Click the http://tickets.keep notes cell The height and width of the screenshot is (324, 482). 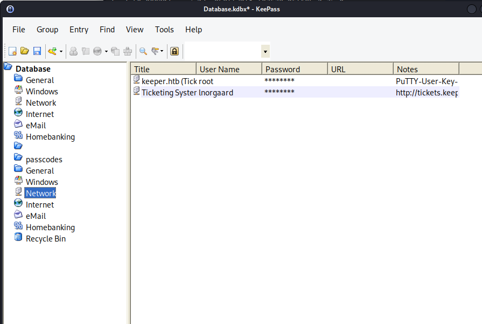(427, 93)
